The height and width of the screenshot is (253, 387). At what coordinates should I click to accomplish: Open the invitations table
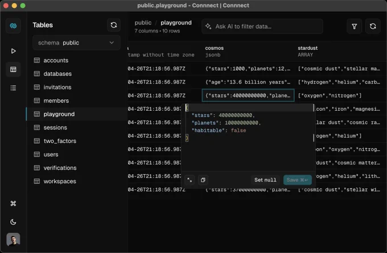[76, 87]
